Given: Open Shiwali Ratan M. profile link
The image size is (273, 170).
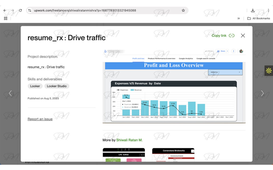Looking at the screenshot, I should coord(129,140).
